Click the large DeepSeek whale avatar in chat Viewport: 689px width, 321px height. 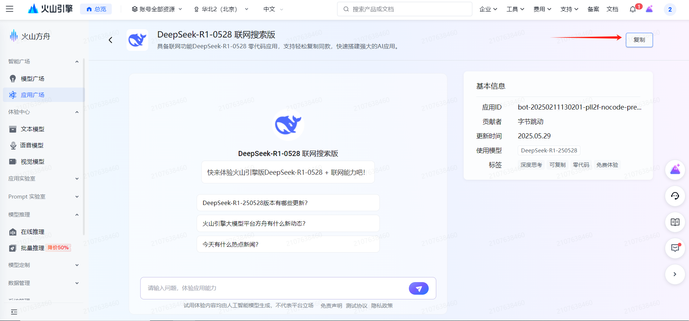[x=288, y=125]
